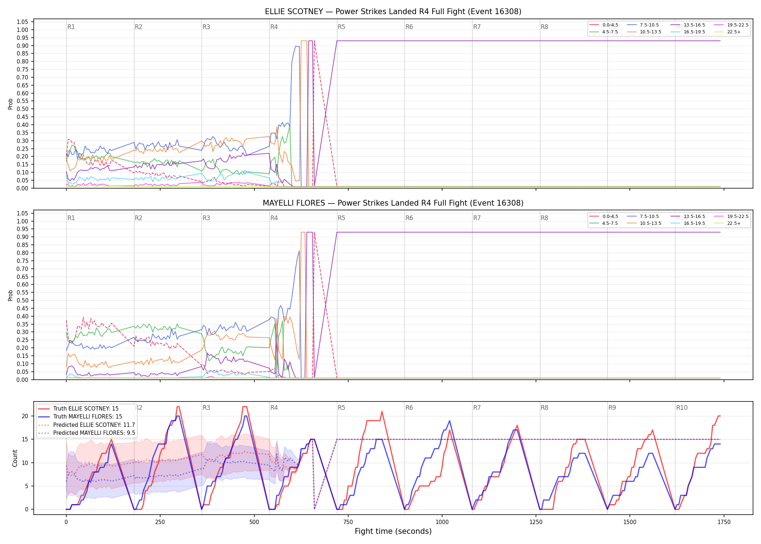Click the ELLIE SCOTNEY Power Strikes chart title
The height and width of the screenshot is (544, 761).
click(393, 12)
